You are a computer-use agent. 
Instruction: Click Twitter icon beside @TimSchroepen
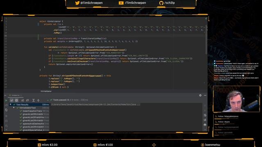pos(77,3)
